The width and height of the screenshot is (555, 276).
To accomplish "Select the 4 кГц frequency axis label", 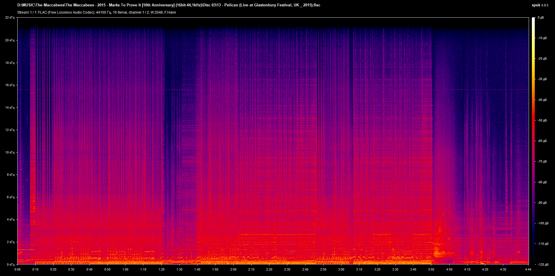I will click(x=10, y=220).
